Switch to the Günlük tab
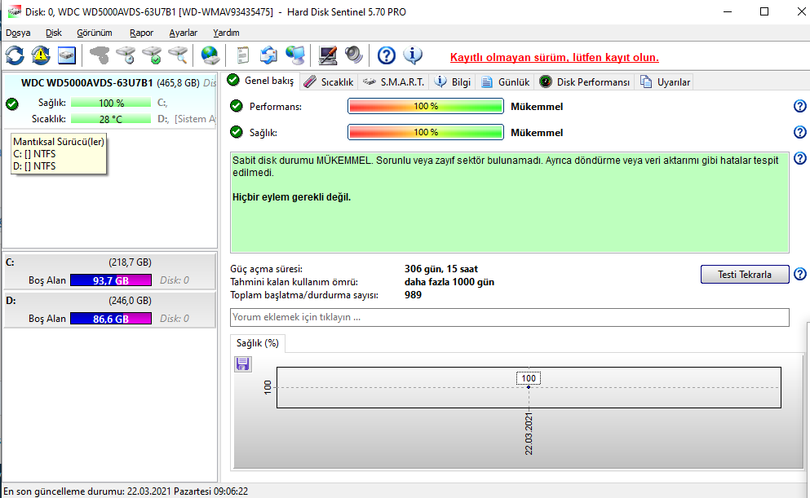This screenshot has height=498, width=810. 506,82
